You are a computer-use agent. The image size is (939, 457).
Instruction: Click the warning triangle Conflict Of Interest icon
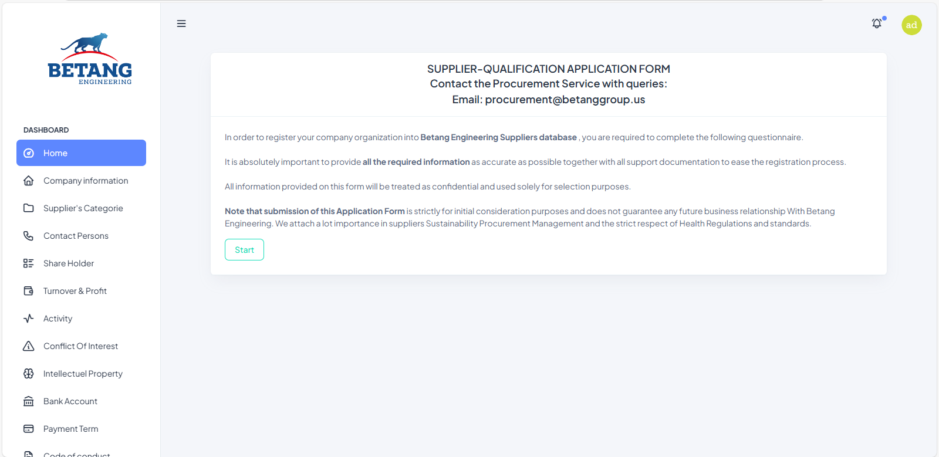pyautogui.click(x=28, y=346)
